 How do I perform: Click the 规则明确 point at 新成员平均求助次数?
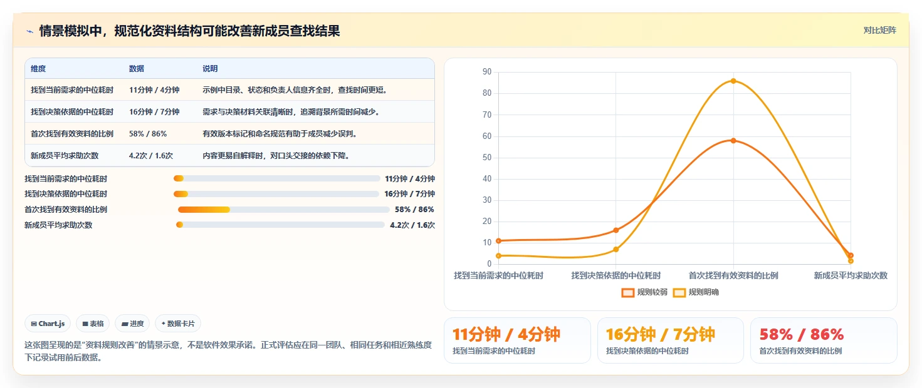(x=851, y=261)
